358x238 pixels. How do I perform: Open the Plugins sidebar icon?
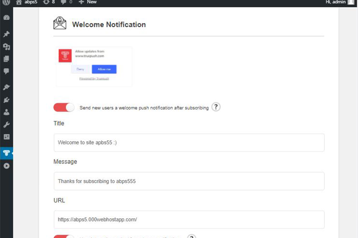tap(6, 100)
